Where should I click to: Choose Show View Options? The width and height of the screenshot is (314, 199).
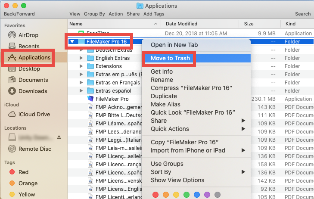click(196, 180)
